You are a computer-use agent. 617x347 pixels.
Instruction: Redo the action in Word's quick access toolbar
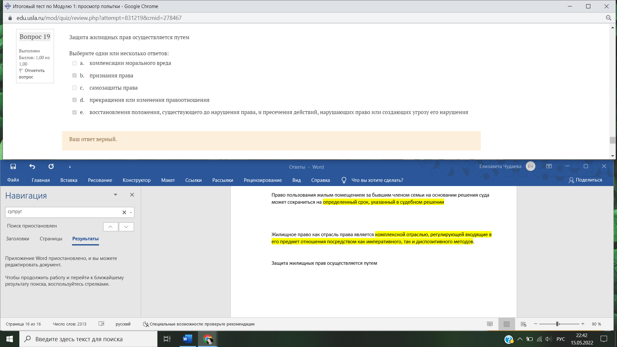coord(51,166)
